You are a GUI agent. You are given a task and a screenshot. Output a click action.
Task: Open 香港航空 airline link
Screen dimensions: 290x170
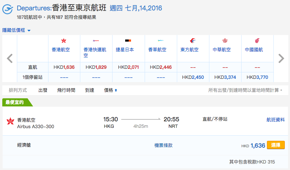point(61,50)
